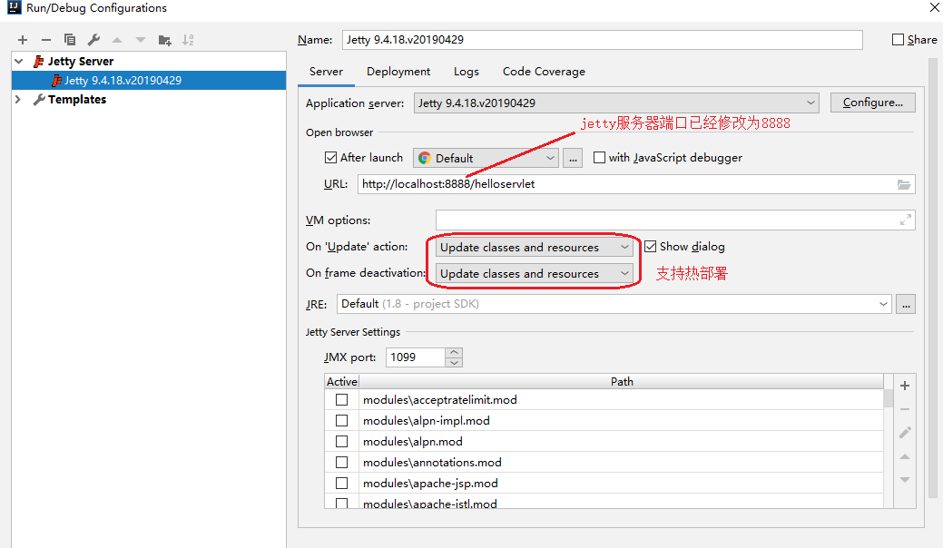Click the create new folder icon
Viewport: 943px width, 548px height.
click(164, 40)
